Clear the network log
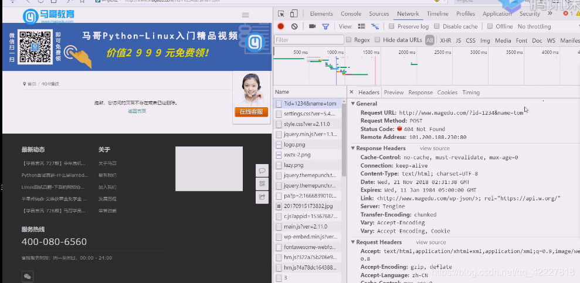Viewport: 580px width, 283px height. click(294, 26)
